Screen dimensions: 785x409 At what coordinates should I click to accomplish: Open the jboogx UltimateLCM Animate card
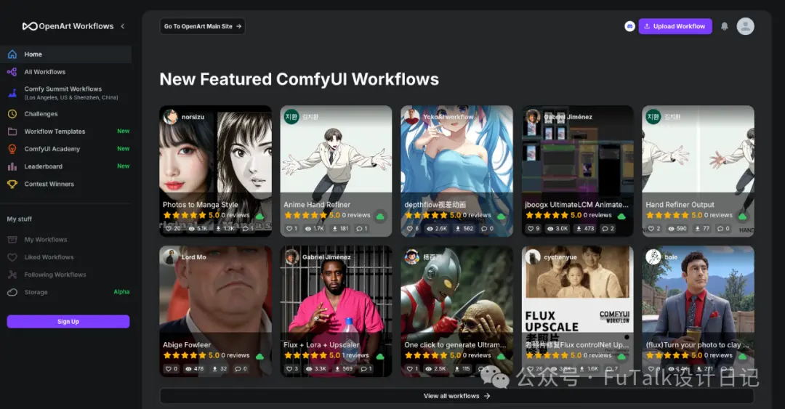tap(577, 171)
